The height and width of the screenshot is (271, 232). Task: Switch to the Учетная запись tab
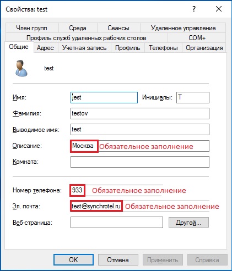tap(84, 48)
